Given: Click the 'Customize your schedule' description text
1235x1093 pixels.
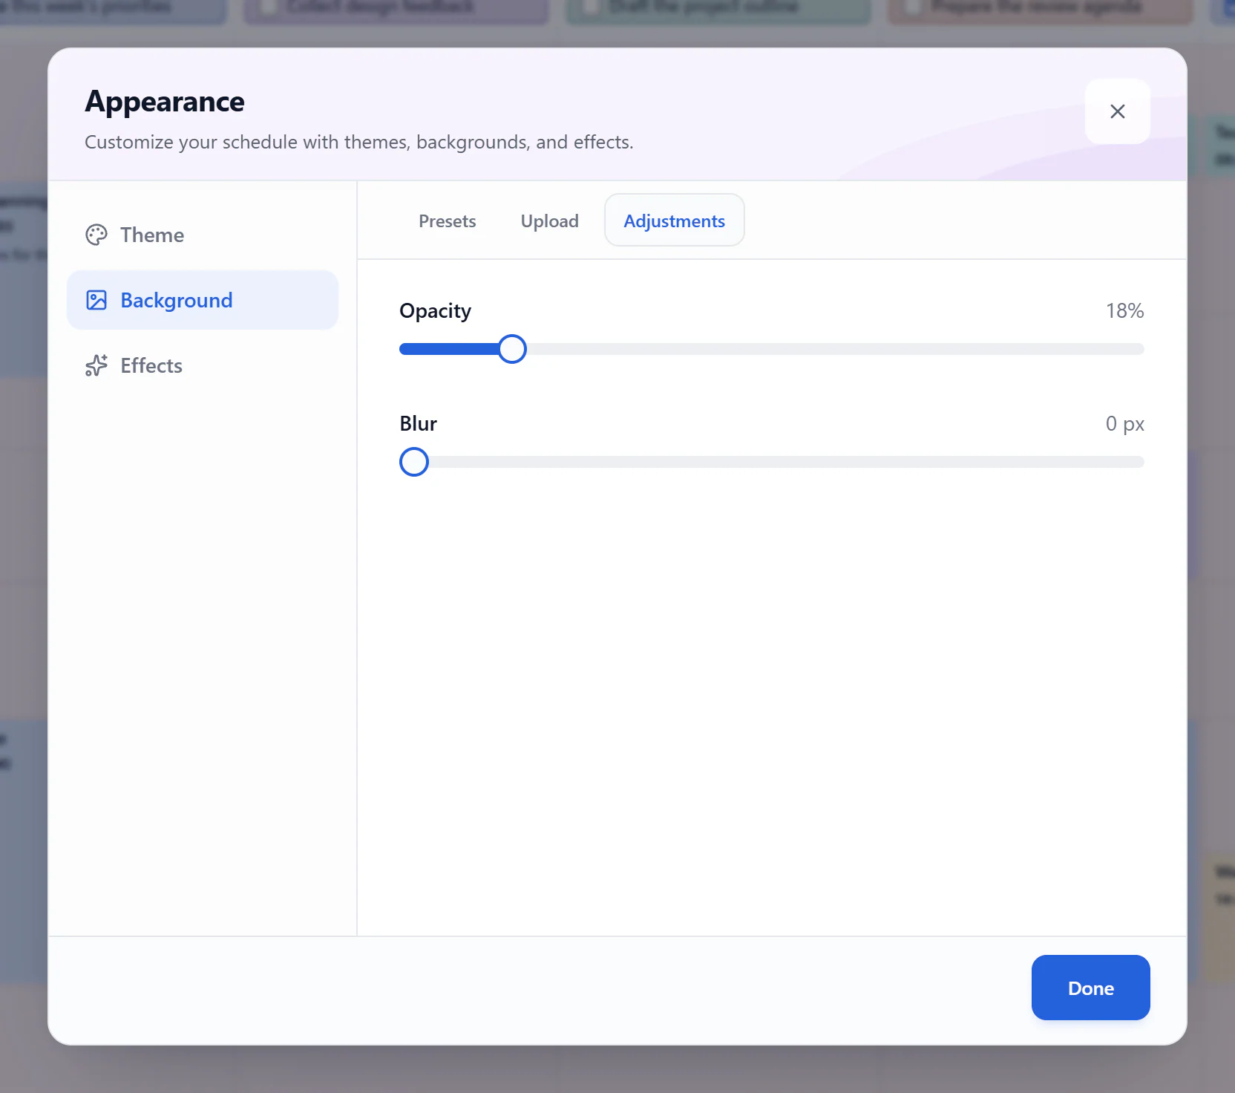Looking at the screenshot, I should pyautogui.click(x=359, y=142).
